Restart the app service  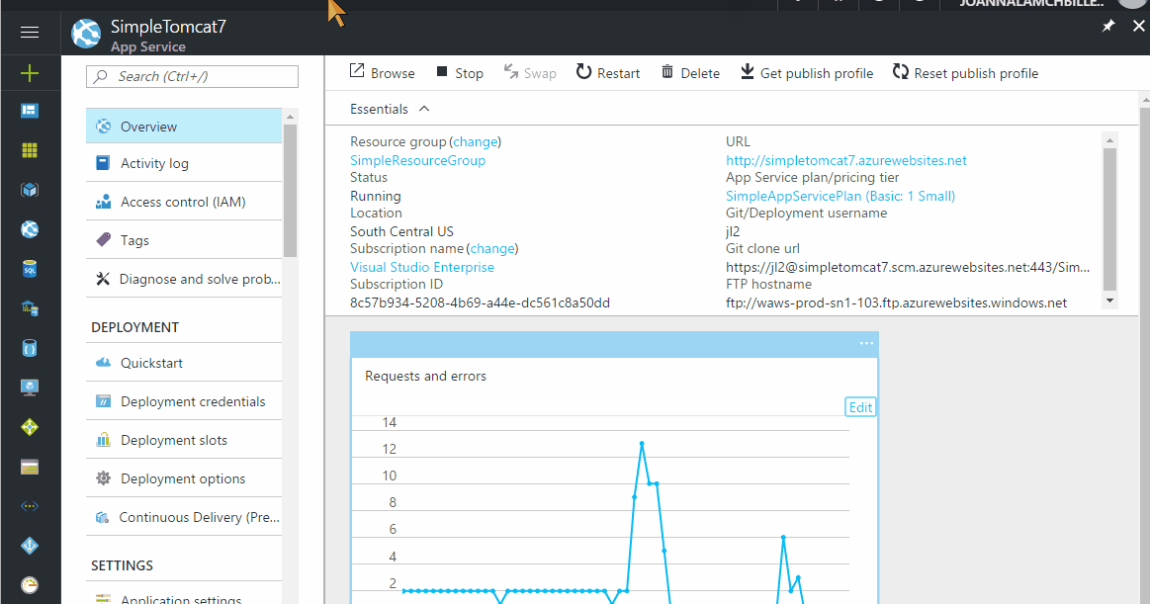coord(606,72)
